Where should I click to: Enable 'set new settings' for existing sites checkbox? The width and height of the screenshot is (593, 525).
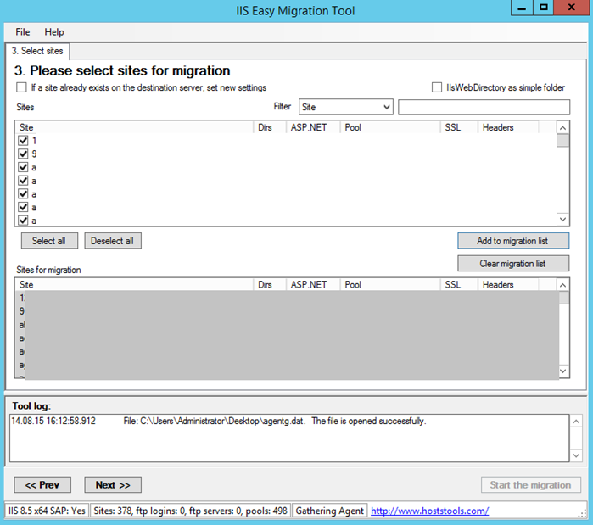point(21,87)
